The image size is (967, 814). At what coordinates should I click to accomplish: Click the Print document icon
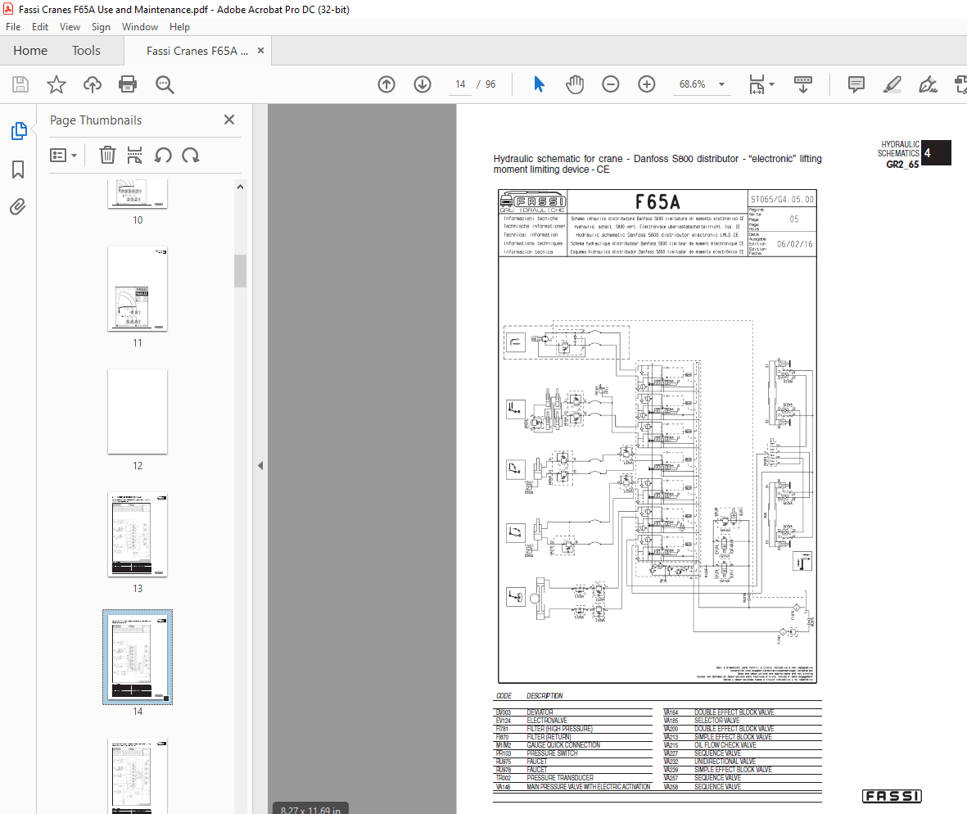click(129, 84)
